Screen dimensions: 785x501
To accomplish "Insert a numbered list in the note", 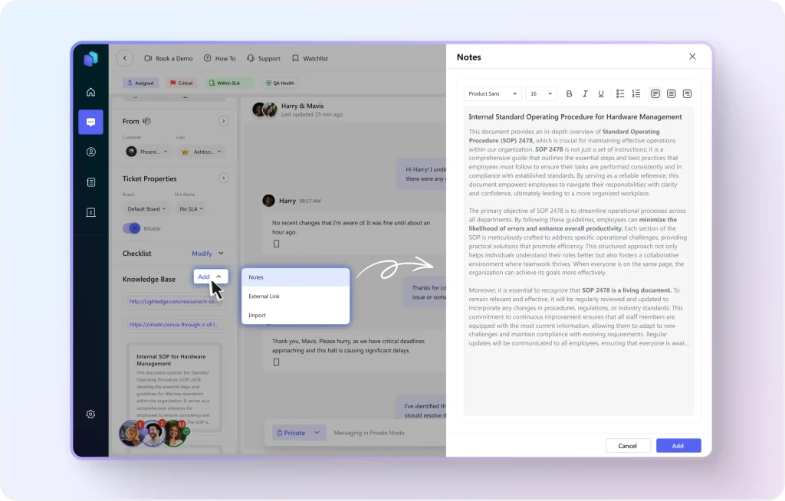I will pos(636,93).
